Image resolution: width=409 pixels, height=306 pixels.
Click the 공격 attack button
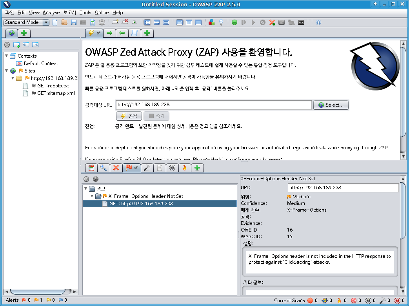tap(129, 116)
